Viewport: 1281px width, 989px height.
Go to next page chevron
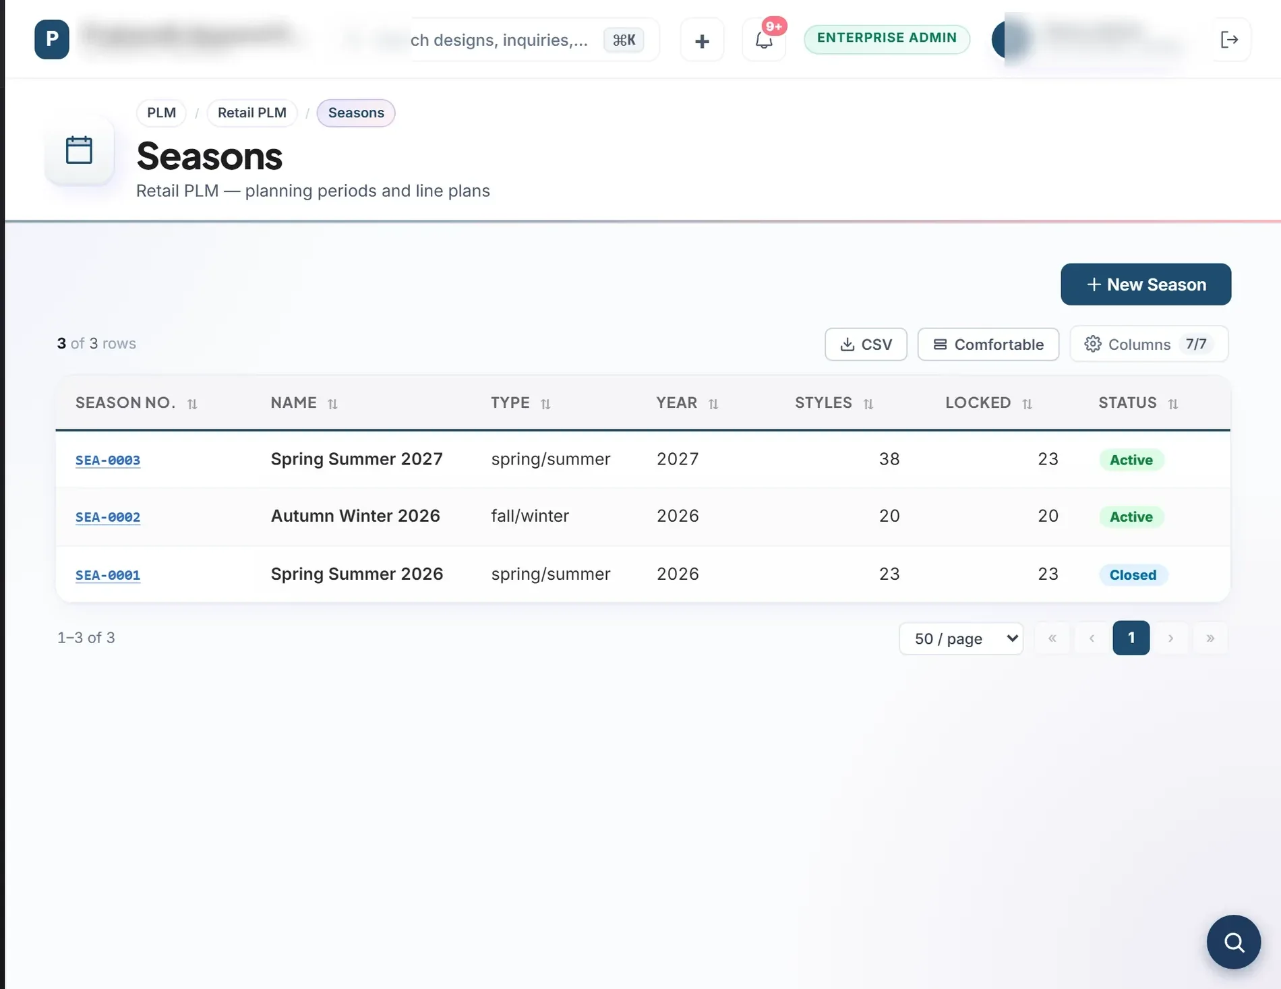pyautogui.click(x=1171, y=638)
